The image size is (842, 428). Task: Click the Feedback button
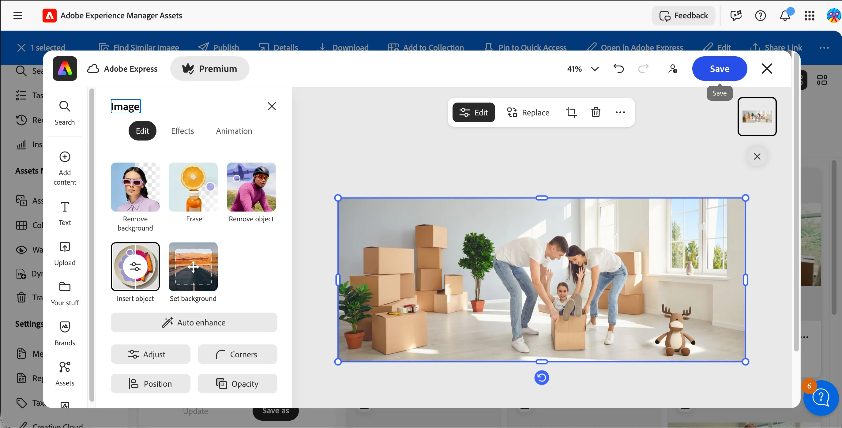683,15
